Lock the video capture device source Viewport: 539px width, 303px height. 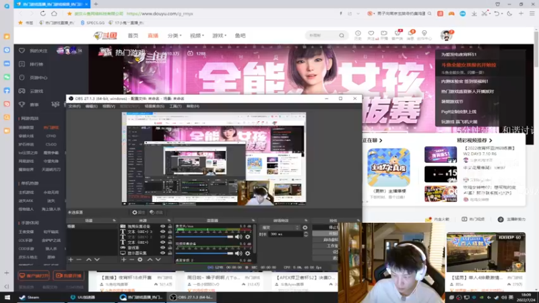tap(170, 226)
